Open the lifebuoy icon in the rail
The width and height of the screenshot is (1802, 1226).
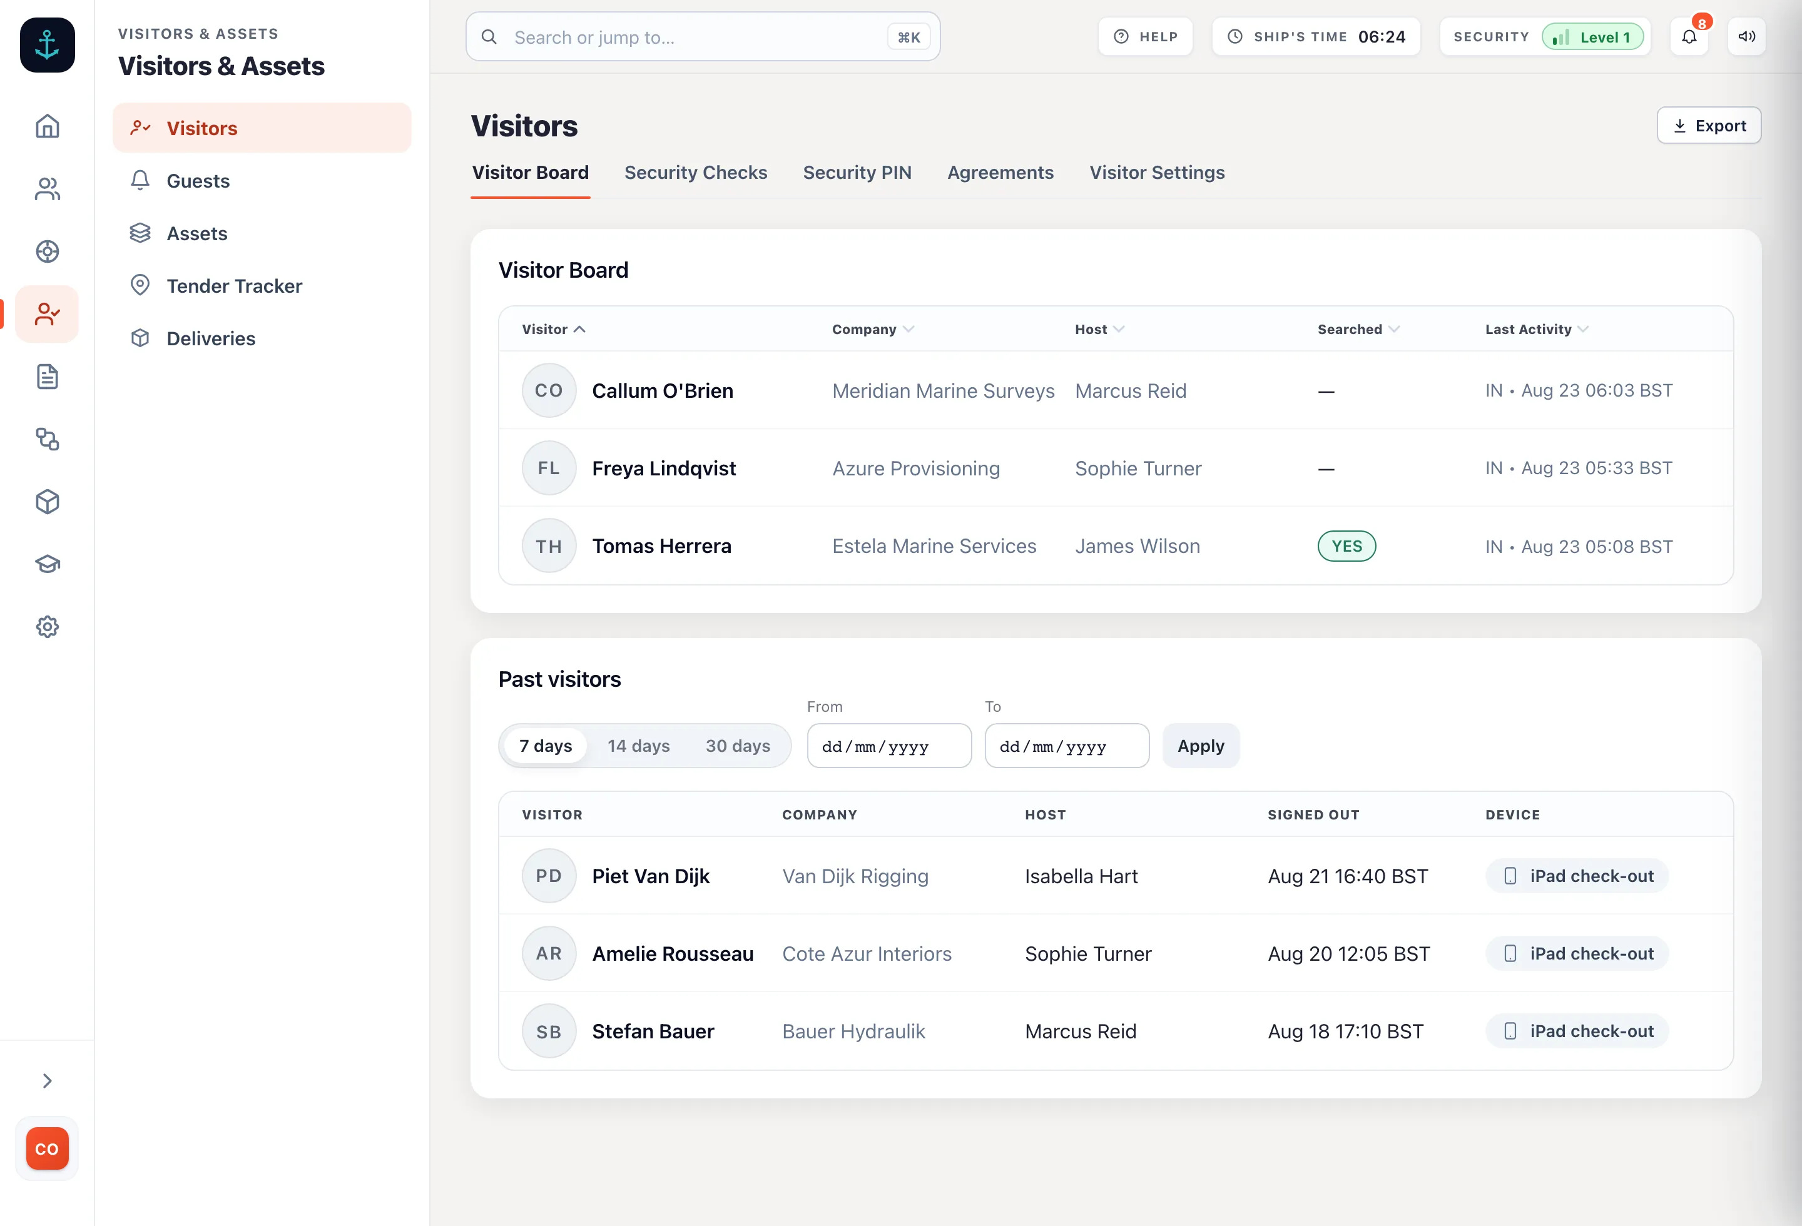(48, 251)
